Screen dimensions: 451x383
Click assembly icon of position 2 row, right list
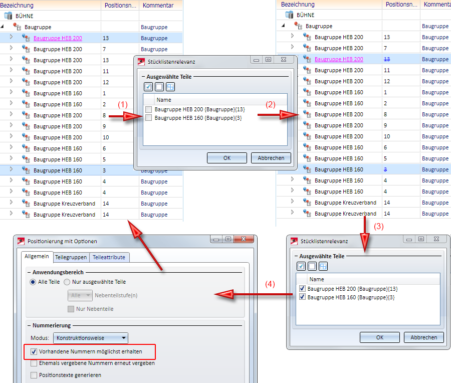(x=307, y=103)
